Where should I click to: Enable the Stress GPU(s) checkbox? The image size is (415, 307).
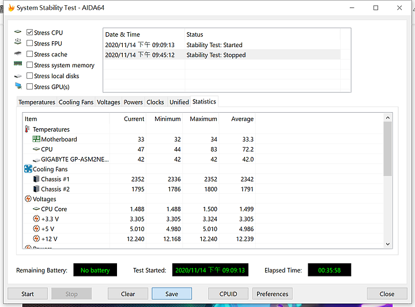(x=29, y=87)
